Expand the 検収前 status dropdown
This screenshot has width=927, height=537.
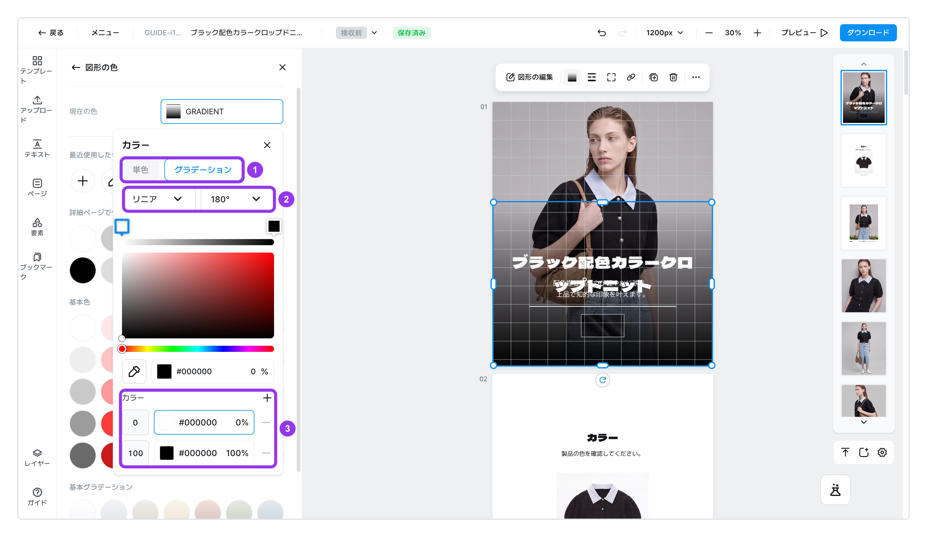pos(375,33)
